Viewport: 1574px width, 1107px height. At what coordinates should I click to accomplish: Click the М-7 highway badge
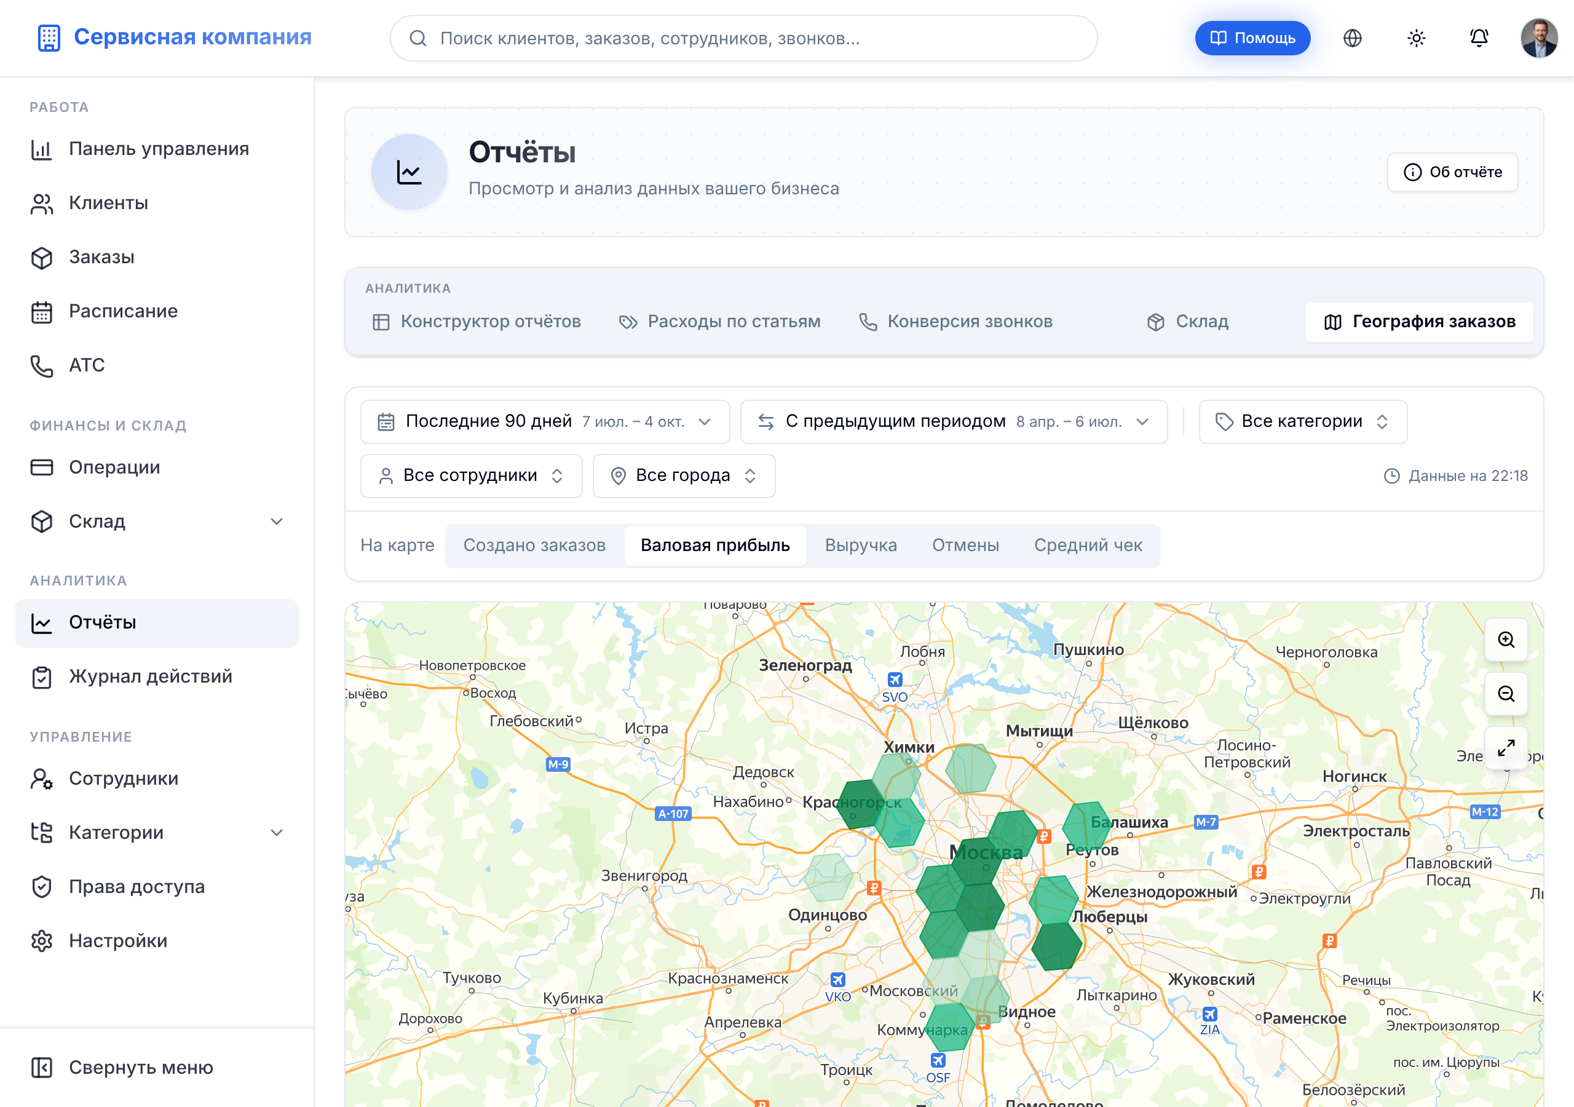tap(1206, 822)
